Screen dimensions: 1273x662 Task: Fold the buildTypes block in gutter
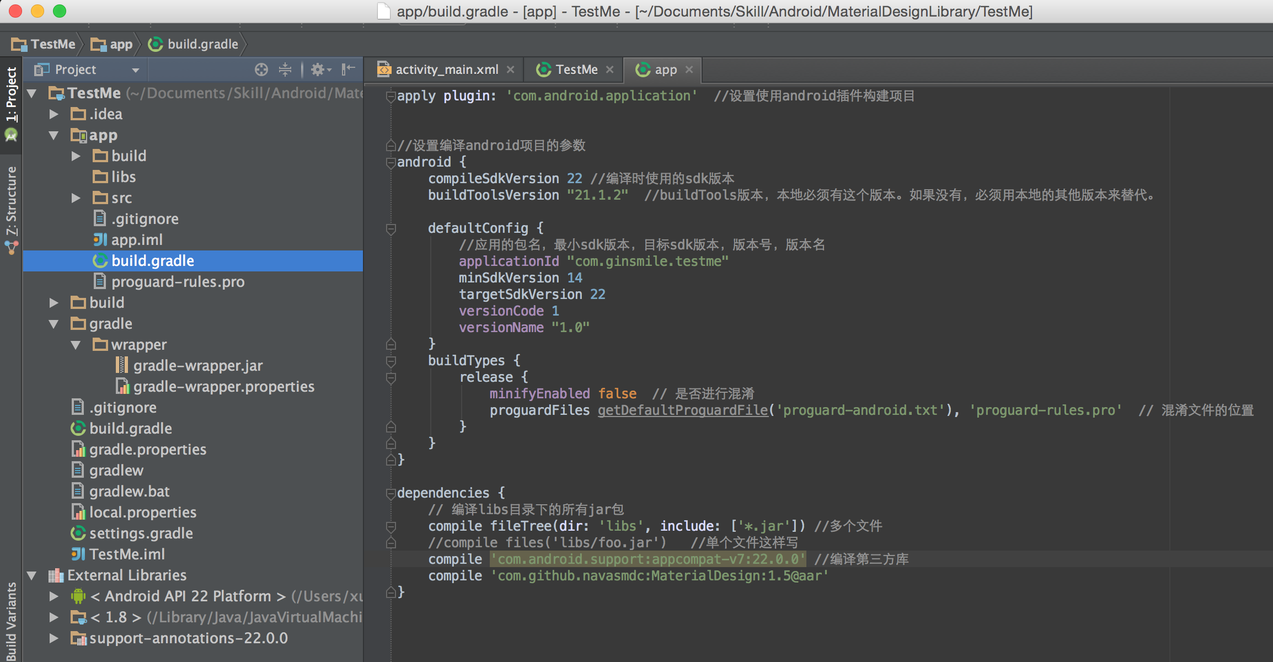[391, 361]
